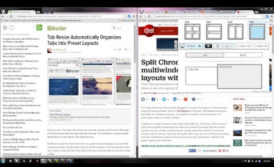Open a new tab in the left window

pyautogui.click(x=38, y=12)
